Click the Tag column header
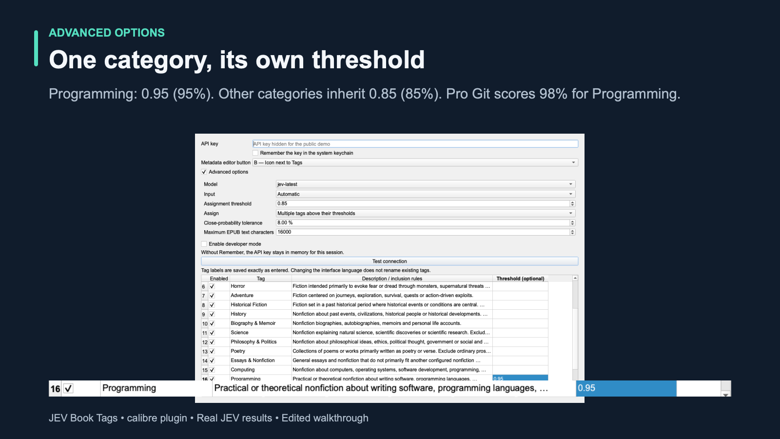This screenshot has width=780, height=439. tap(261, 279)
